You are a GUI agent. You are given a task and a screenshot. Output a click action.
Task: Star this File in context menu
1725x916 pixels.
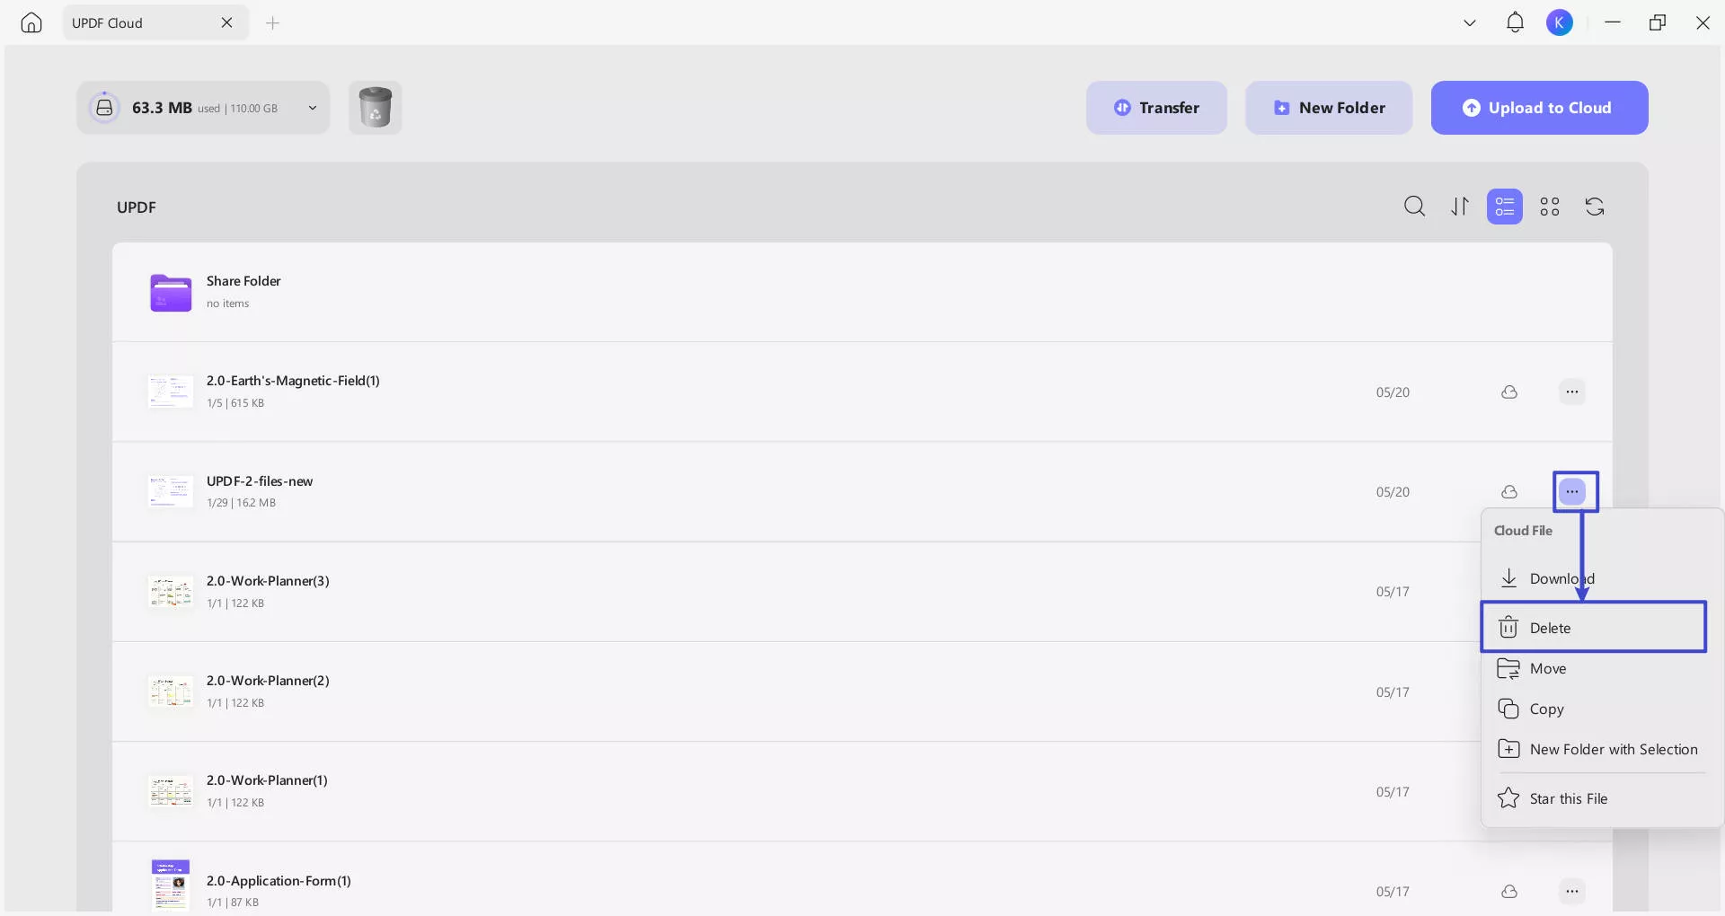pos(1568,798)
